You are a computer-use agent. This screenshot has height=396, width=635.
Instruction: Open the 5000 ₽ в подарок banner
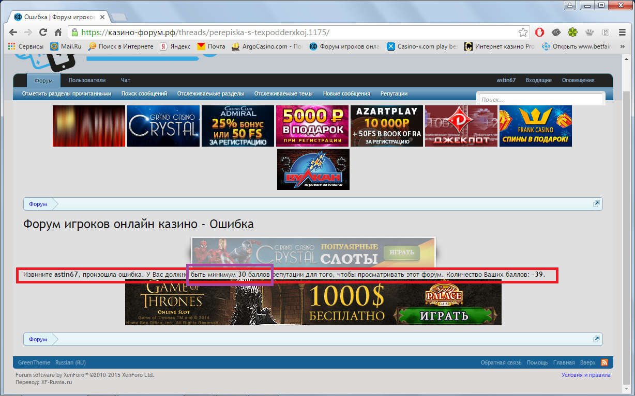tap(312, 126)
